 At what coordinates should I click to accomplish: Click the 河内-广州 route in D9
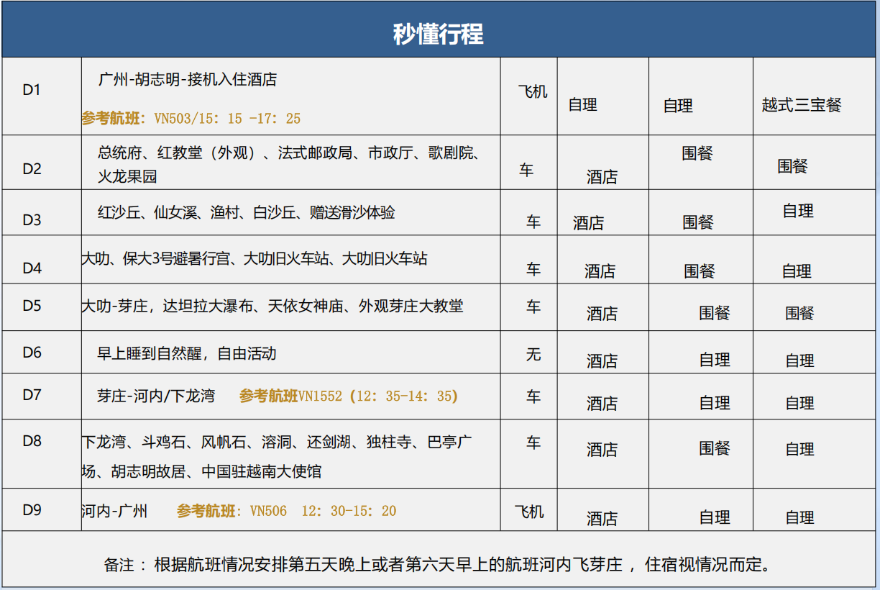click(115, 511)
